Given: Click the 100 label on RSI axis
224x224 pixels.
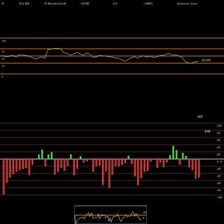Looking at the screenshot, I should (4, 41).
